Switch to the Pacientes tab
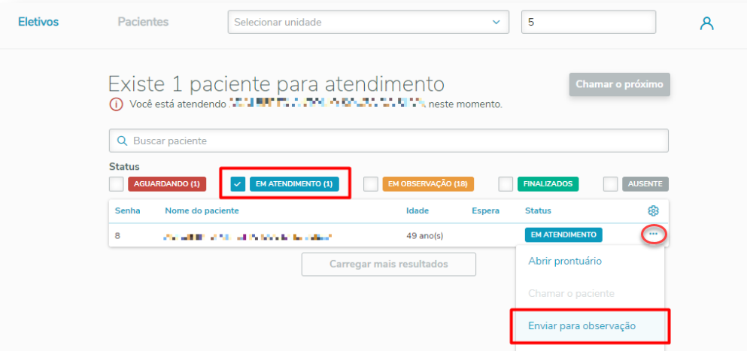 pos(144,22)
